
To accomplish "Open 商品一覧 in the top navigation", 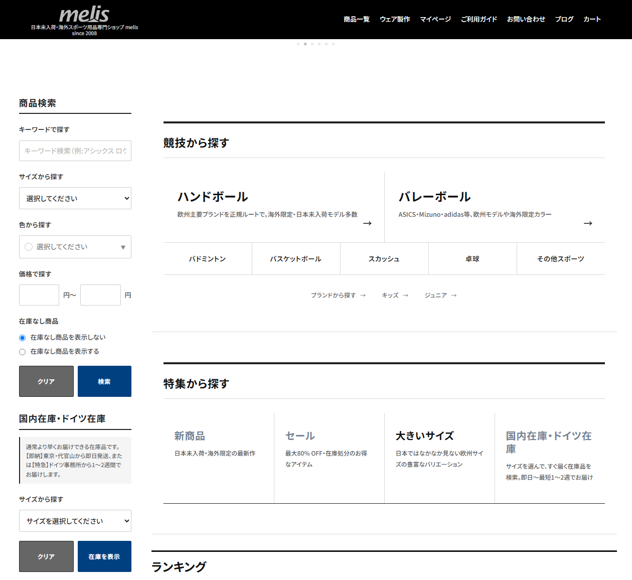I will pyautogui.click(x=357, y=19).
